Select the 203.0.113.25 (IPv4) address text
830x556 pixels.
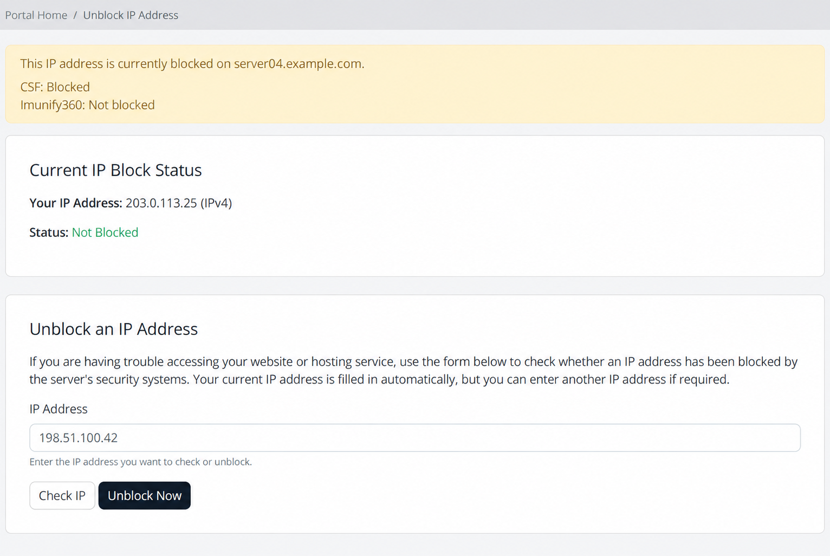click(x=179, y=203)
